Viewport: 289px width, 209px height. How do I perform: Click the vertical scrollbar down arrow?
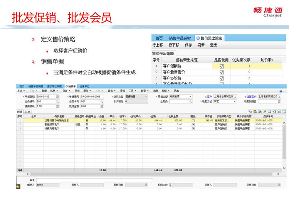point(284,168)
